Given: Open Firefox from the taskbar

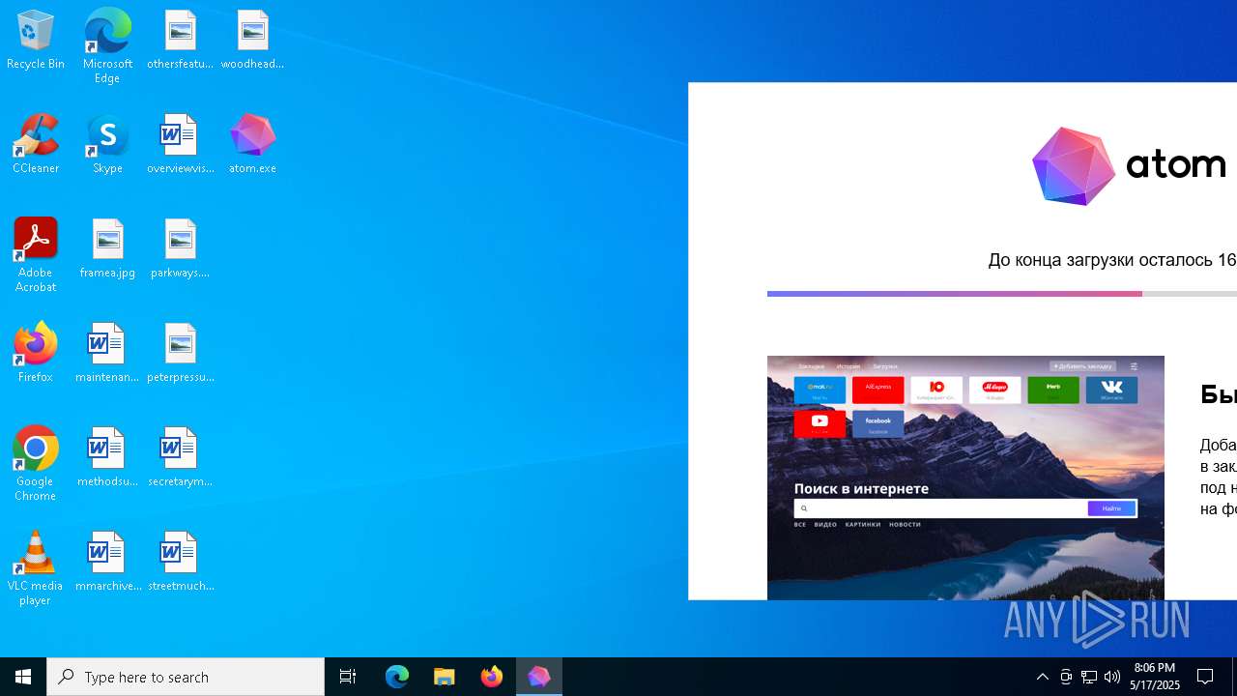Looking at the screenshot, I should coord(492,677).
